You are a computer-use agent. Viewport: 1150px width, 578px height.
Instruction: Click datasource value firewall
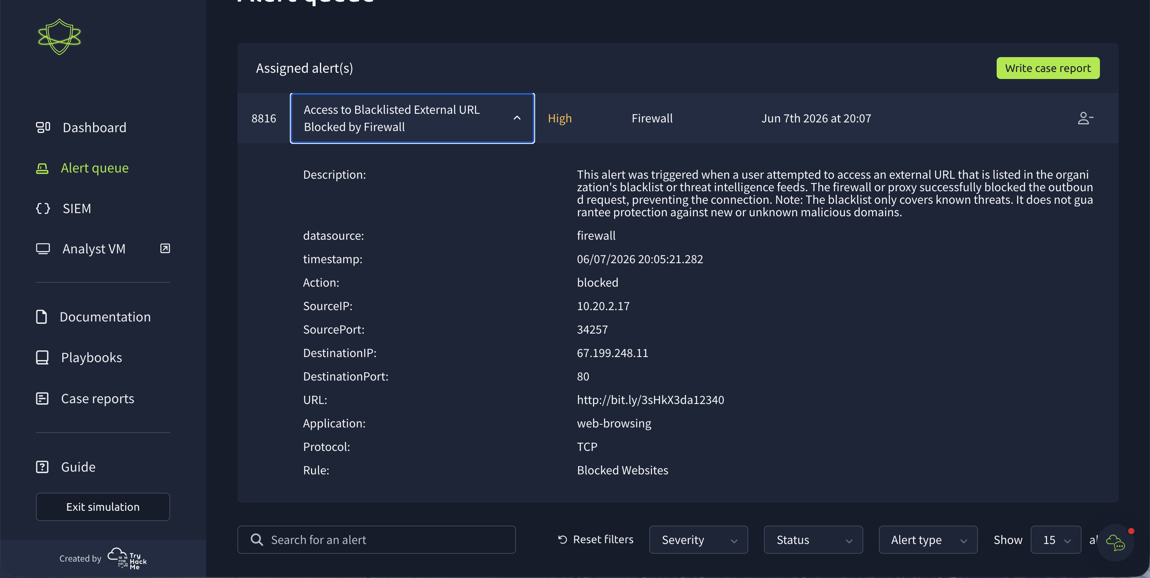pos(596,236)
